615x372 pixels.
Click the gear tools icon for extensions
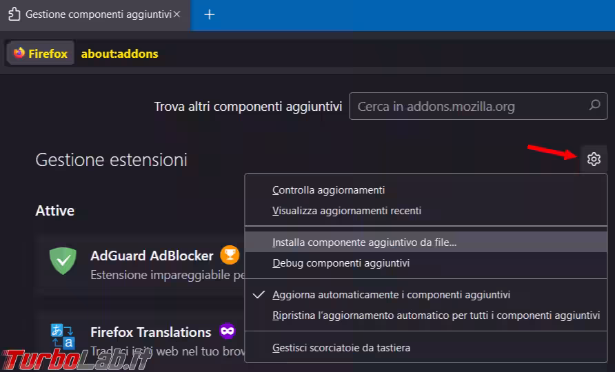point(594,160)
